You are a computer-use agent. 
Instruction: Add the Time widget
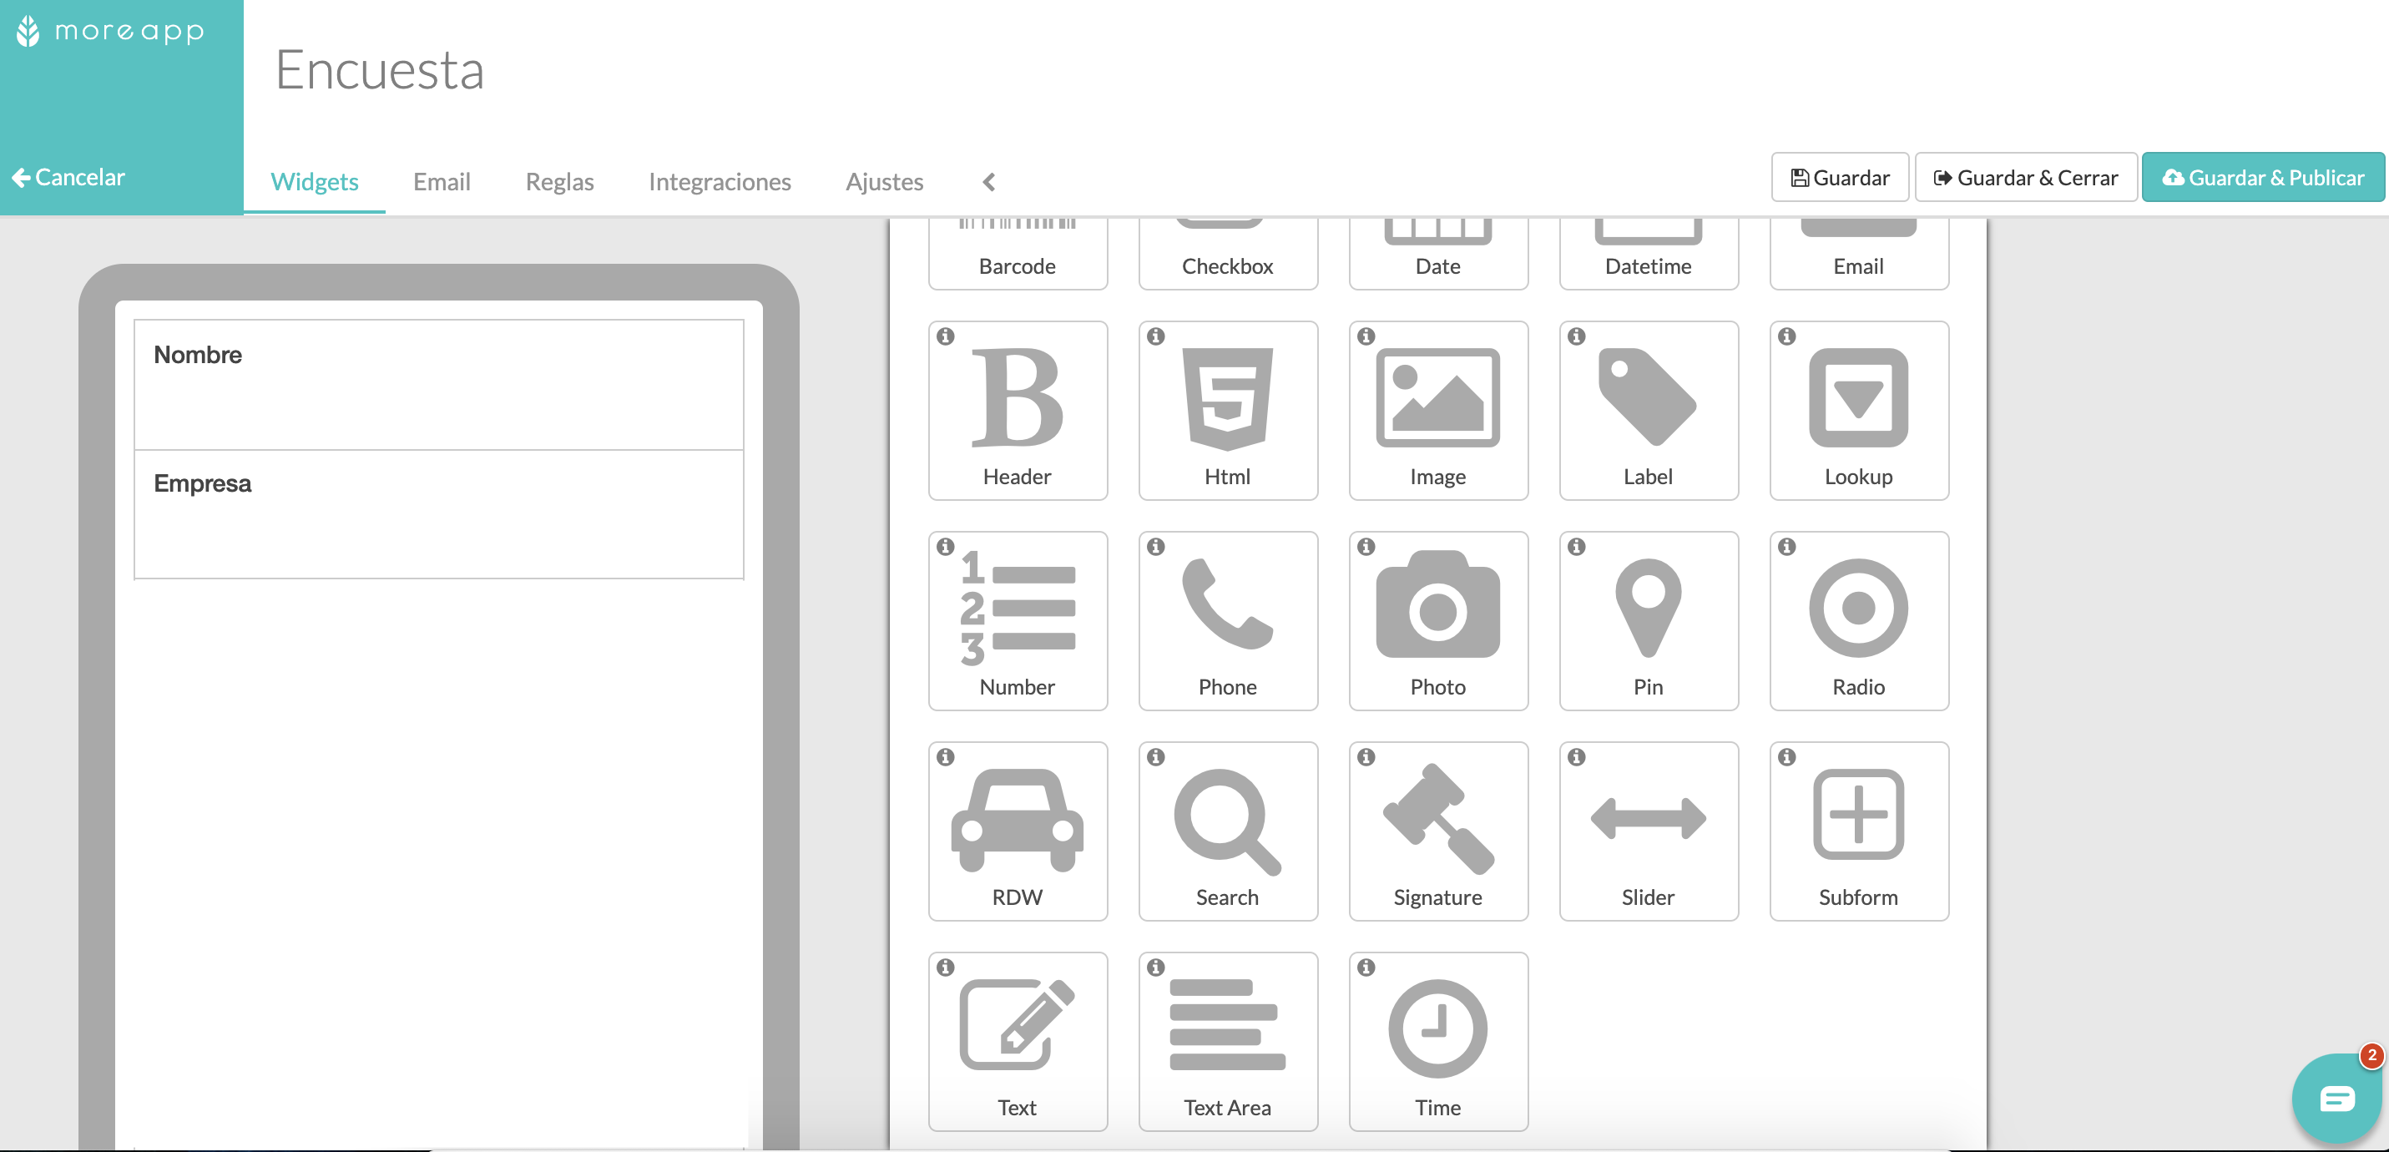pyautogui.click(x=1438, y=1043)
